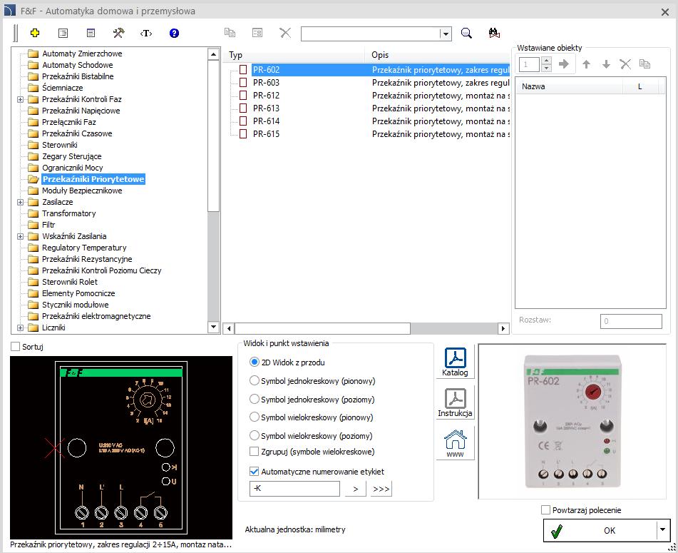Select Symbol jednokreskowy (pionowy)
This screenshot has width=678, height=553.
255,381
